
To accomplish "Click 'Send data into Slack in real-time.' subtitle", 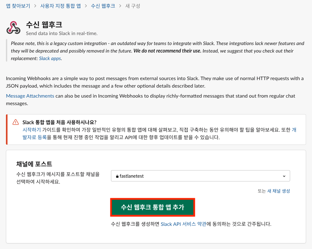I will pyautogui.click(x=62, y=33).
